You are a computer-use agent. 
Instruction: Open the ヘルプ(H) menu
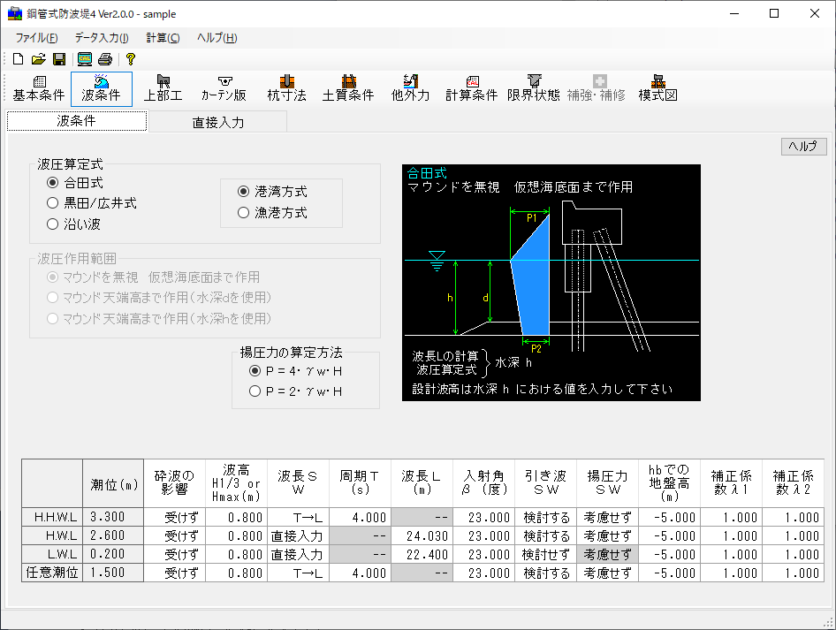(217, 38)
